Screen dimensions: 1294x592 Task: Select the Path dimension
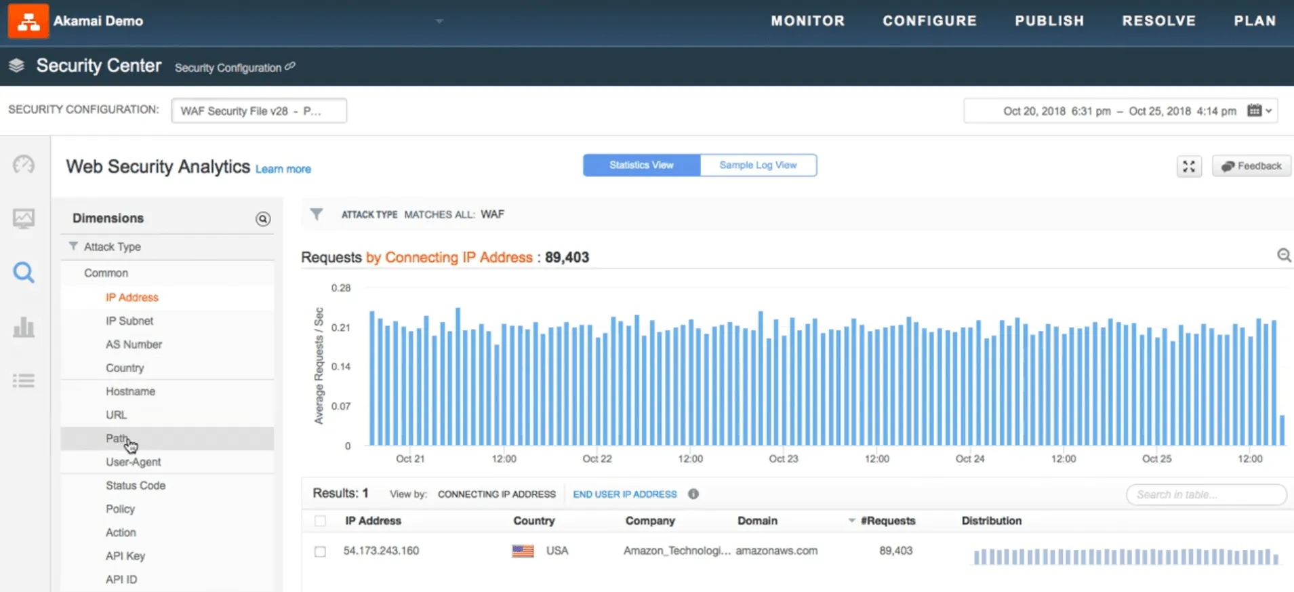(116, 439)
